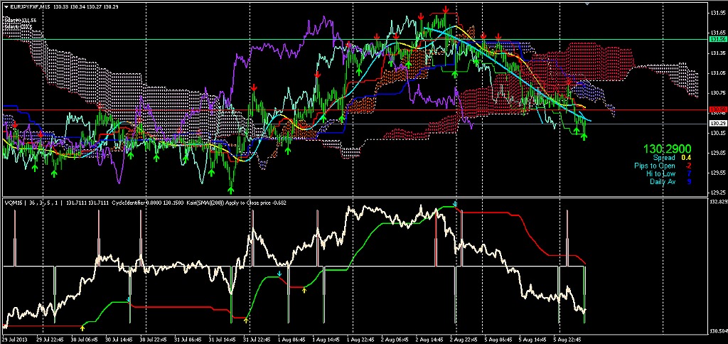The image size is (728, 344).
Task: Click the chart shift triangle on top border
Action: coord(587,4)
